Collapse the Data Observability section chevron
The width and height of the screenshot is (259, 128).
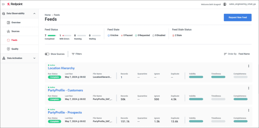[x=34, y=14]
